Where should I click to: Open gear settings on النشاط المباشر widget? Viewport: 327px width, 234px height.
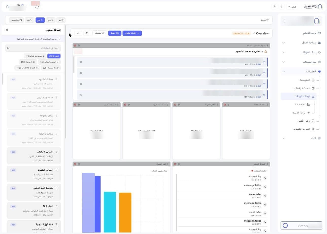(179, 164)
